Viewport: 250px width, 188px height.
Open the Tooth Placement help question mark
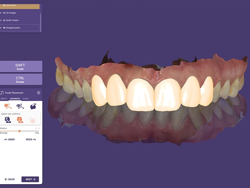[38, 93]
